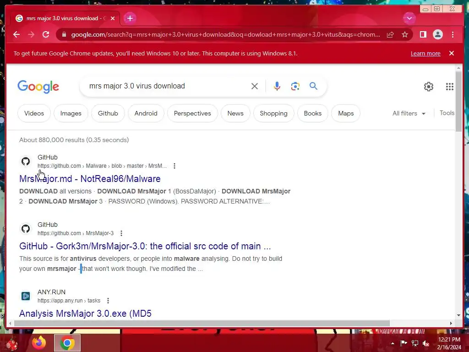Switch to Books results
469x352 pixels.
point(312,114)
